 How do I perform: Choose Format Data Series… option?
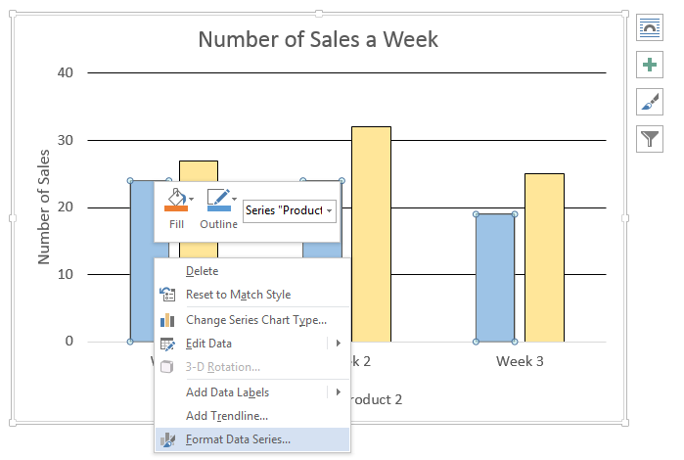pos(252,439)
